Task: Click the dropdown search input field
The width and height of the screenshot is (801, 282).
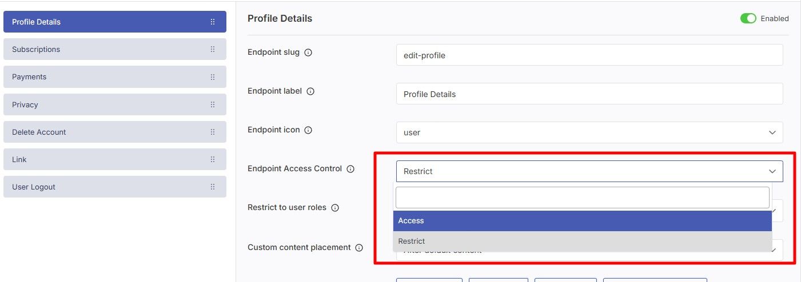Action: tap(583, 198)
